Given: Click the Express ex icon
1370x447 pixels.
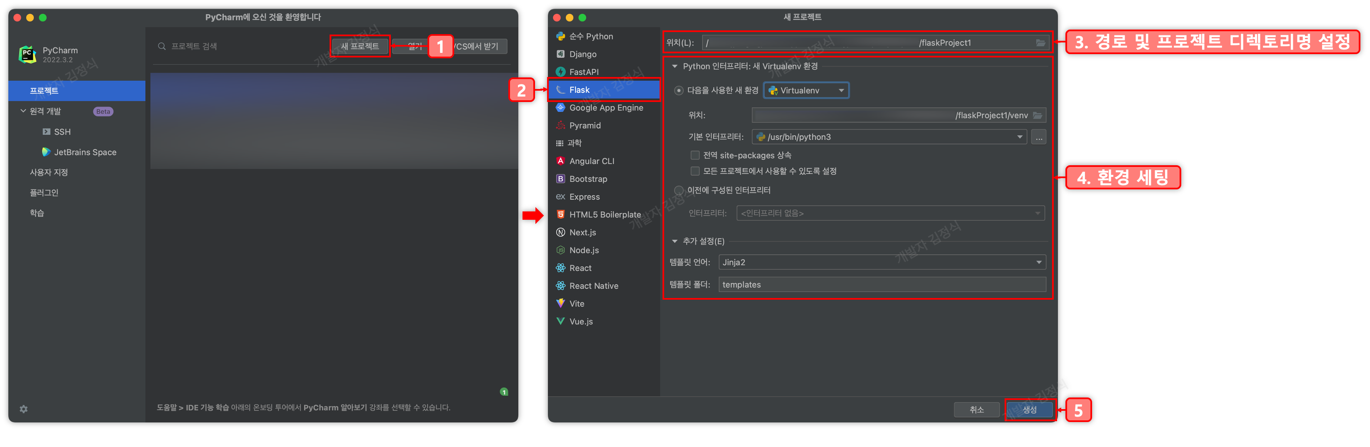Looking at the screenshot, I should 560,197.
